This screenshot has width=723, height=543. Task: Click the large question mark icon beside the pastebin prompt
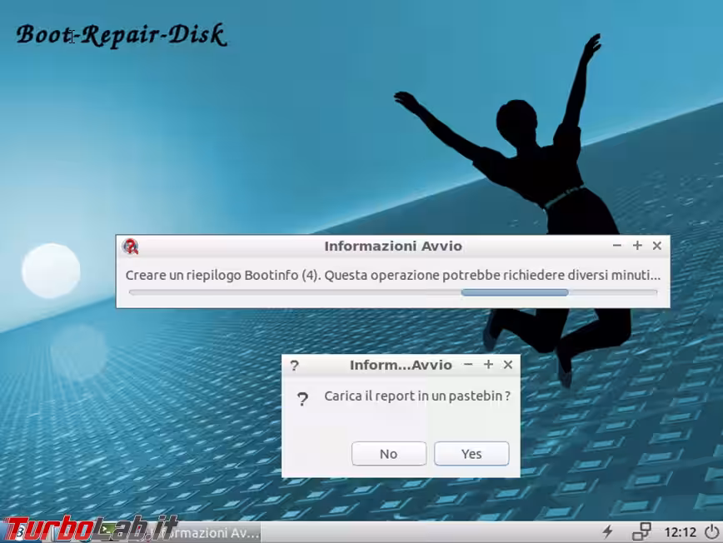[302, 399]
